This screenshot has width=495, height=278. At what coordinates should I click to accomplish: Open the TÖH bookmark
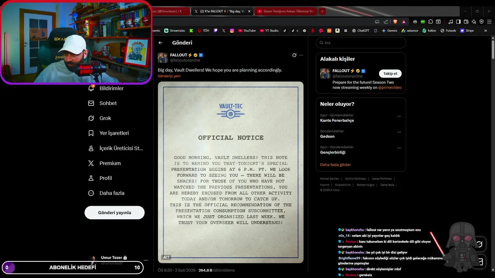203,31
